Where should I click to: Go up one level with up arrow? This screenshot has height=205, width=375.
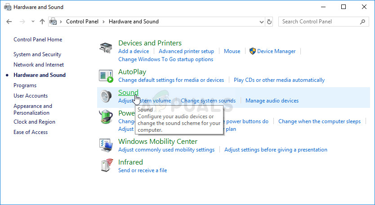click(42, 22)
